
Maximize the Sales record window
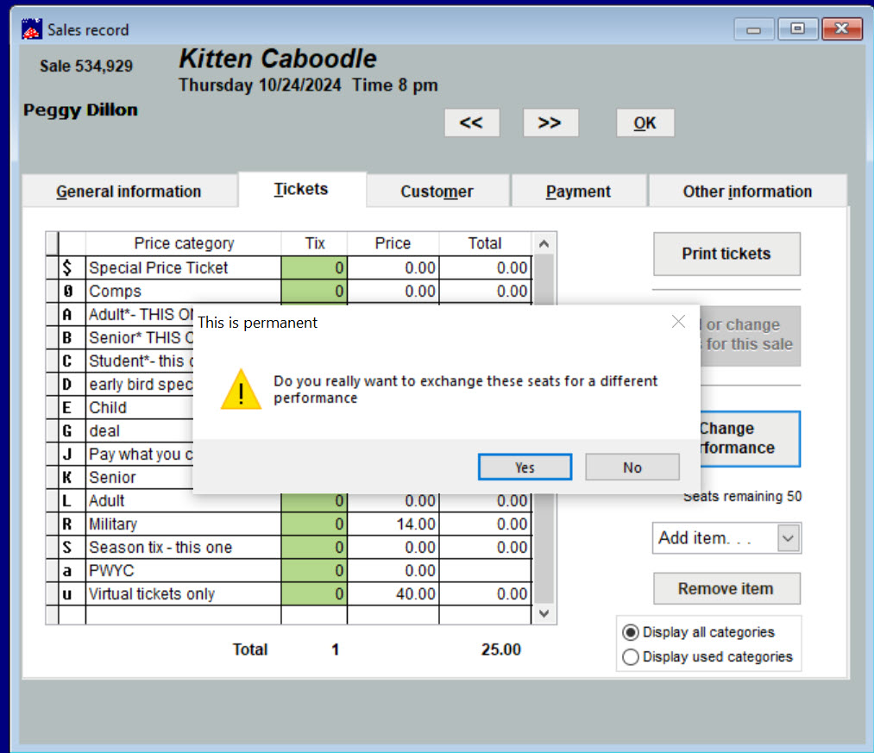797,29
